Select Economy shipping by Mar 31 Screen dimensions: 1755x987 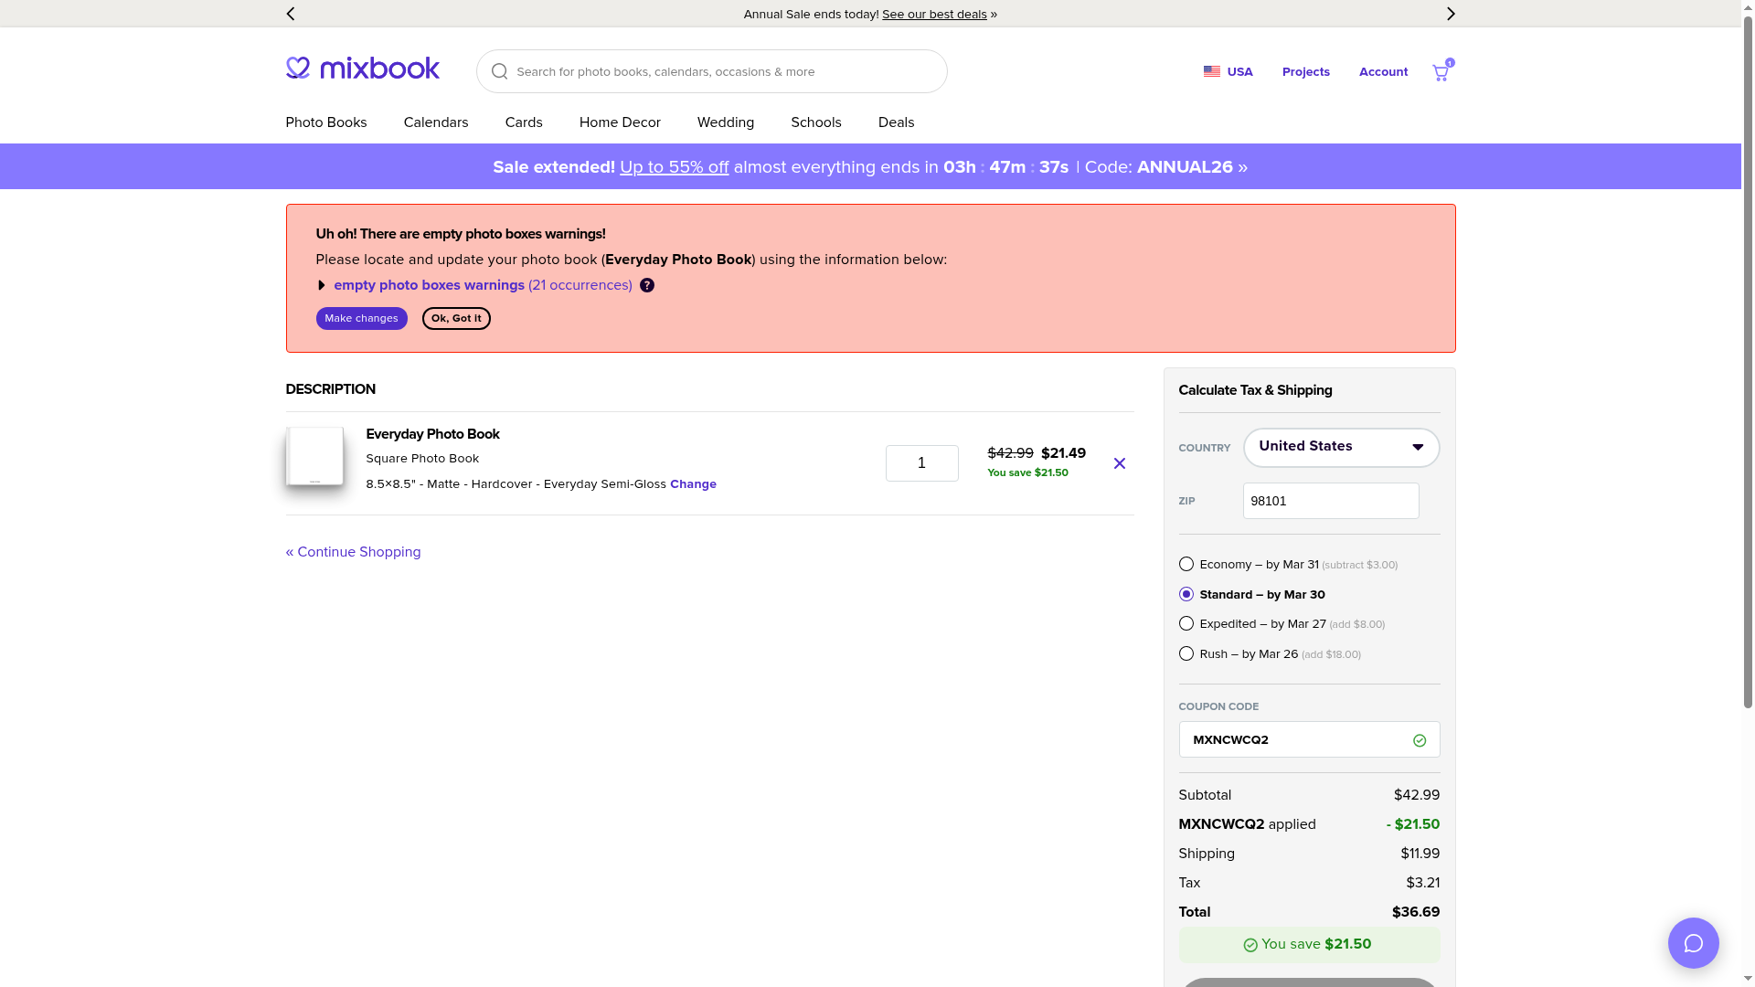(x=1186, y=564)
